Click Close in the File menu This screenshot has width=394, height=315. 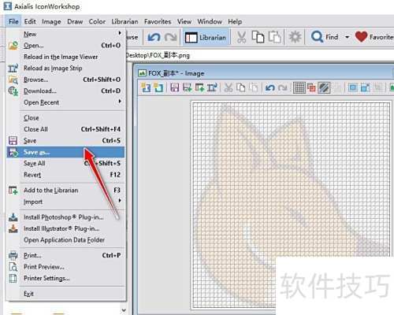(65, 118)
